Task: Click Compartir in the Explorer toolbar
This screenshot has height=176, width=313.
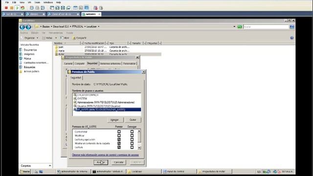Action: (x=80, y=38)
